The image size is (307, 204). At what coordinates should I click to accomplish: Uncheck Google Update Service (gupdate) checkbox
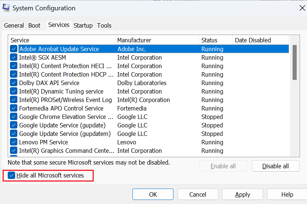[x=14, y=125]
